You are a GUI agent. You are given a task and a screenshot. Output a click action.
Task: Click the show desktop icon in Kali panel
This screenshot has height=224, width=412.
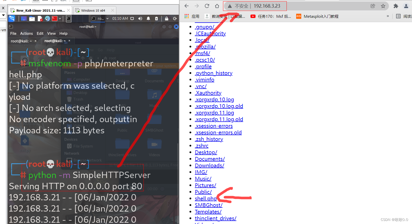(24, 19)
